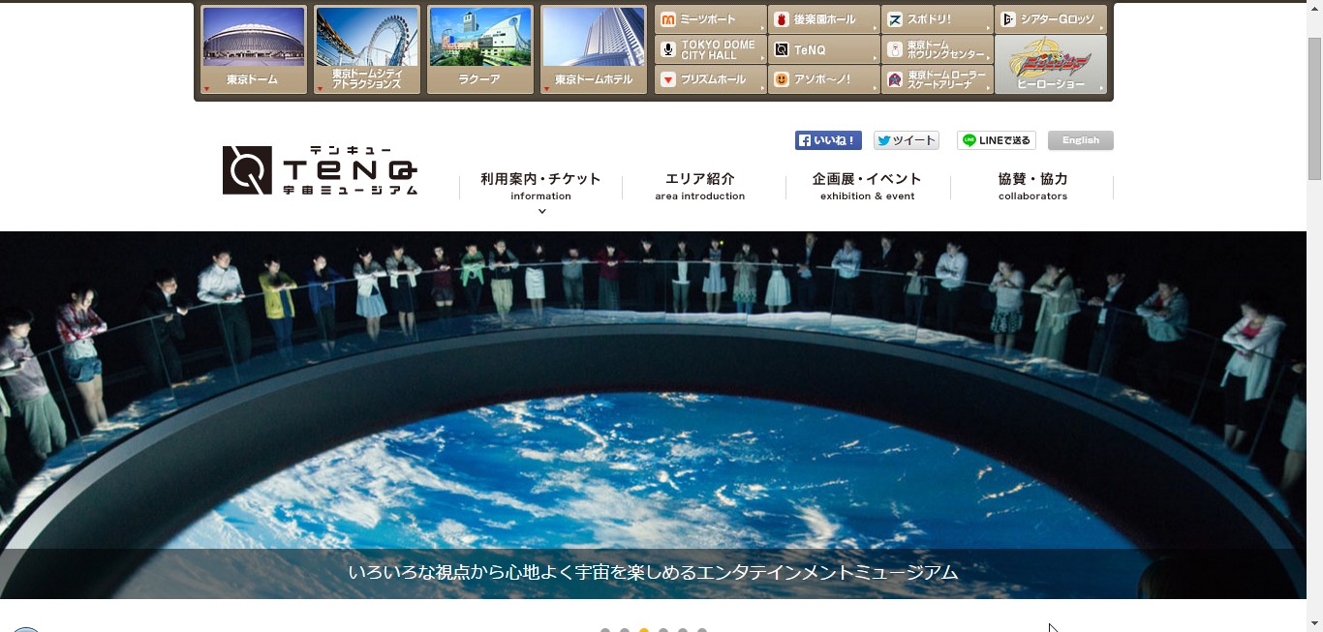Viewport: 1323px width, 632px height.
Task: Click the Theatre G-Rosso (シアターGロッソ) link
Action: (x=1050, y=19)
